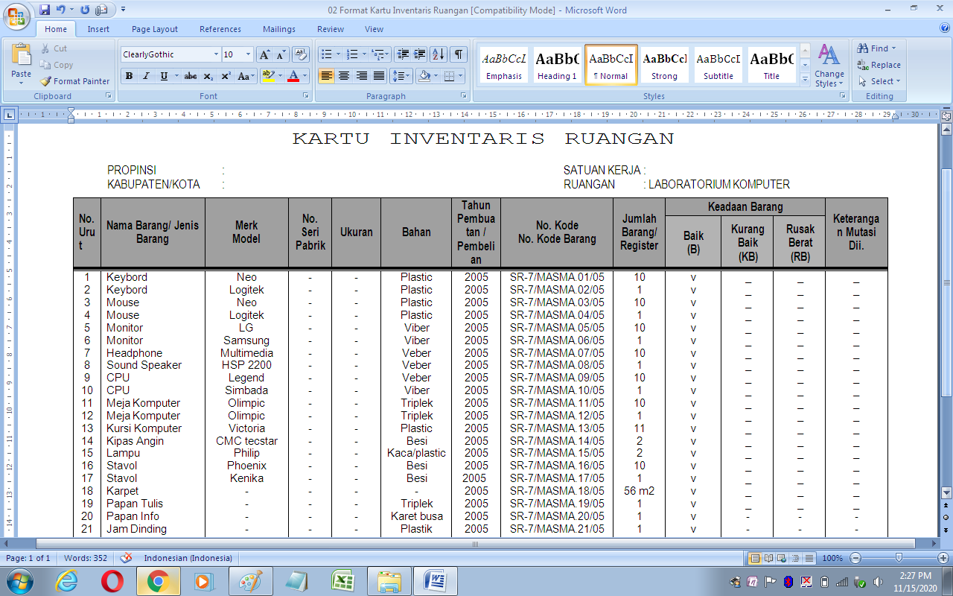
Task: Save the document from Quick Access toolbar
Action: (45, 10)
